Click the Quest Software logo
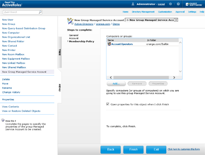The image size is (205, 155). click(194, 4)
